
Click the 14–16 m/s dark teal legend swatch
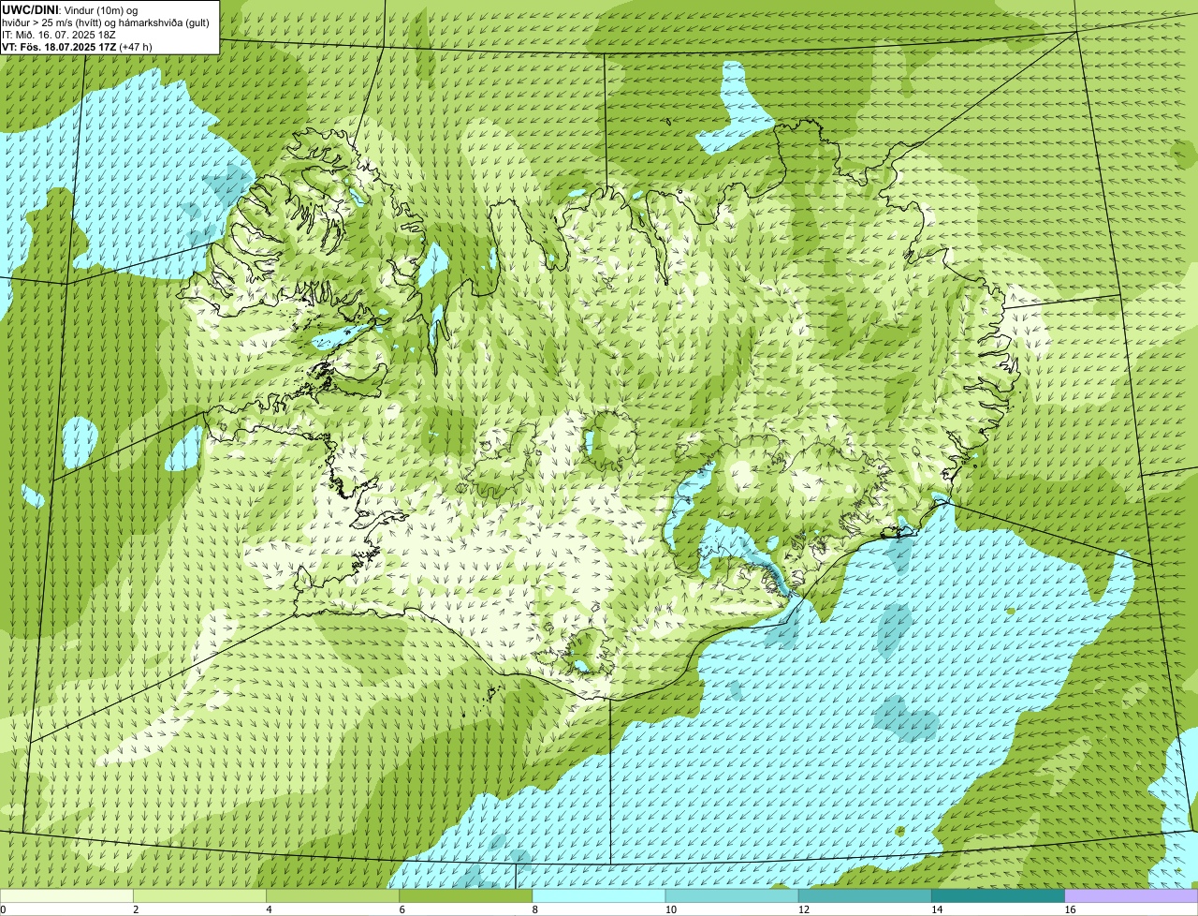click(998, 895)
